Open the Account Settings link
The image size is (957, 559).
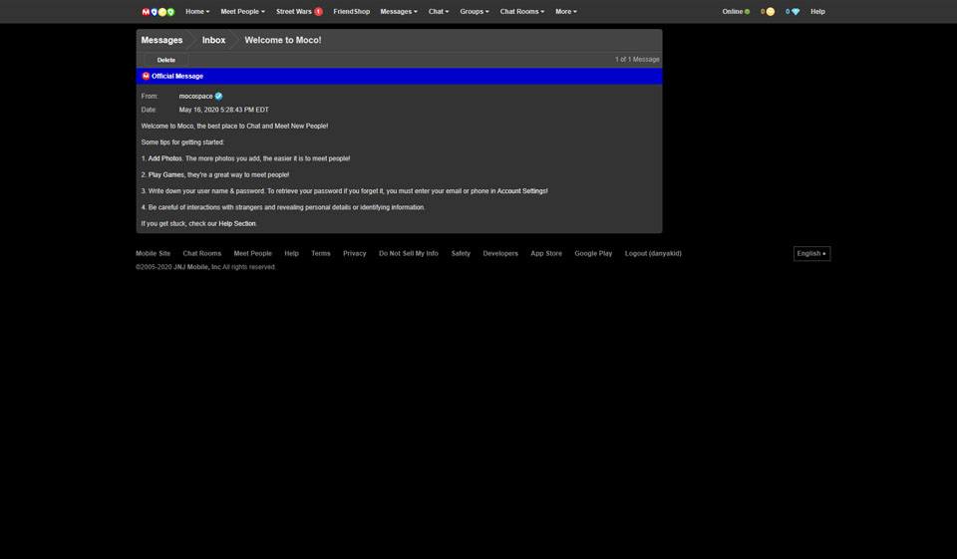coord(521,191)
